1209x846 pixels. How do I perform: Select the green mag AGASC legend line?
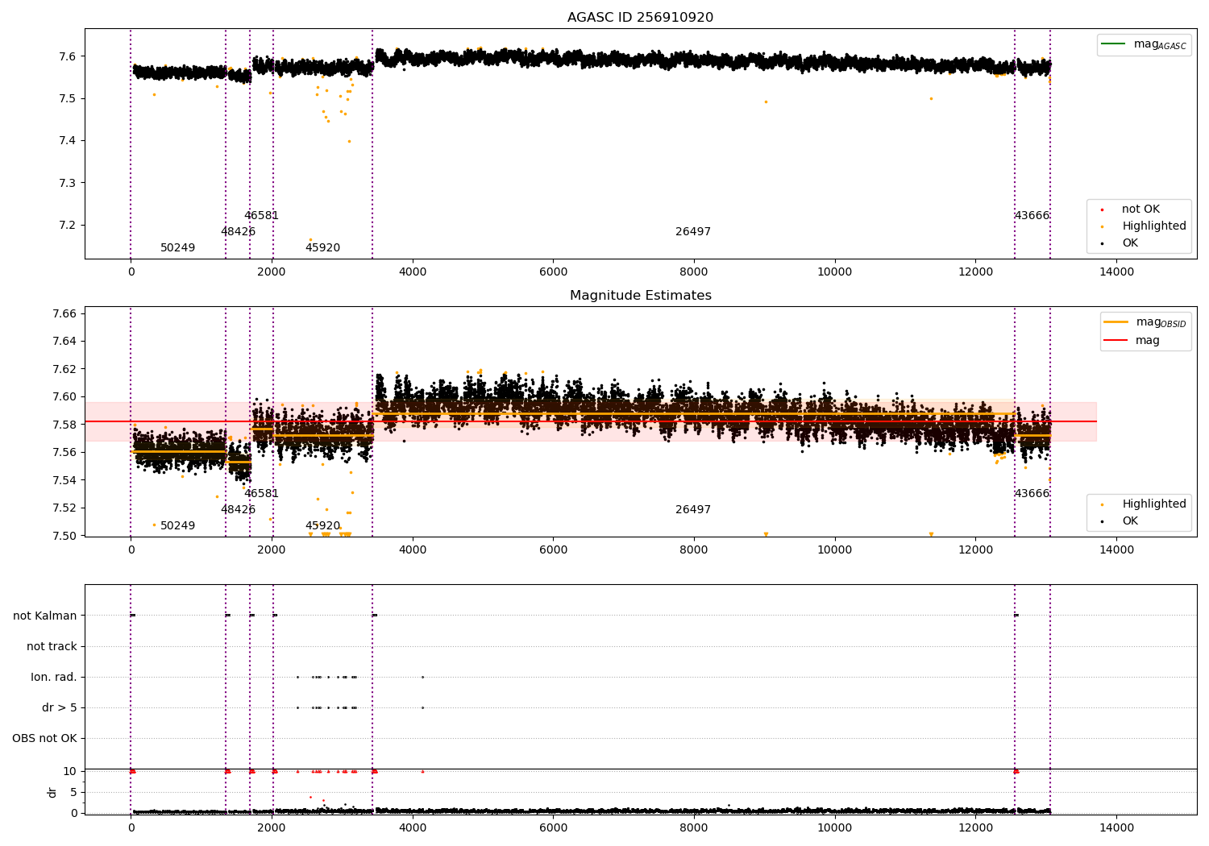1113,44
